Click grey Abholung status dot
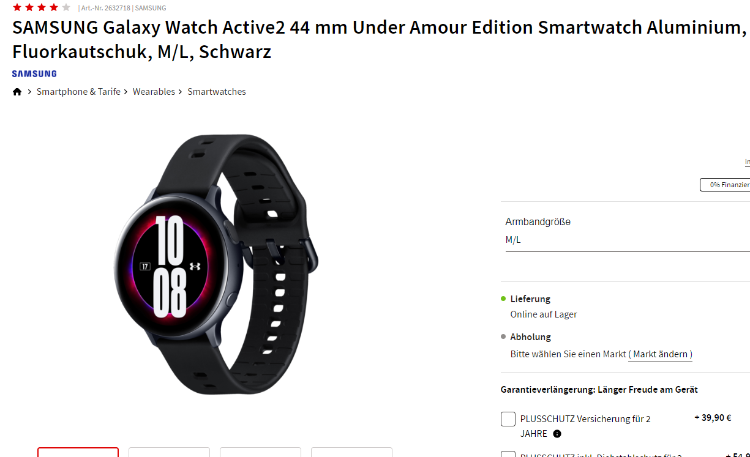 503,336
